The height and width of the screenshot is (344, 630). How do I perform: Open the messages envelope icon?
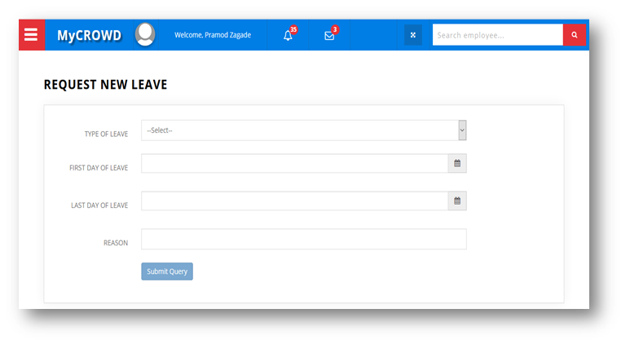point(329,36)
